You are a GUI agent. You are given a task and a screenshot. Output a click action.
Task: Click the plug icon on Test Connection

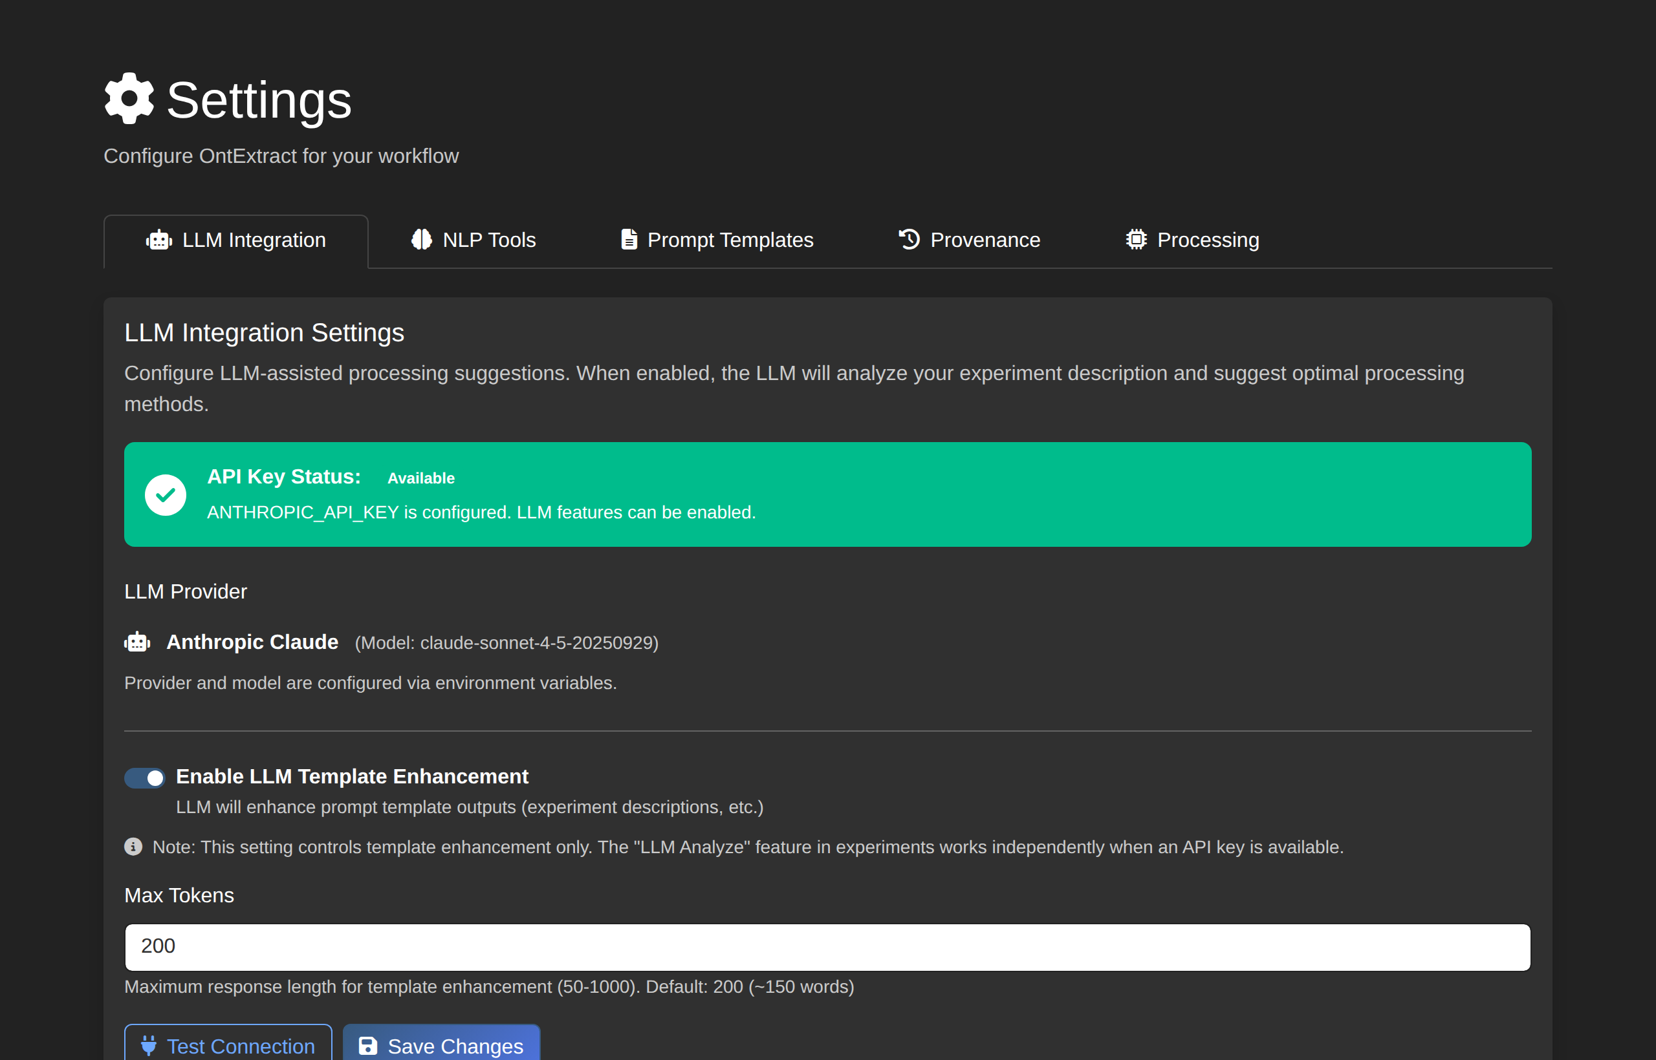pos(149,1046)
